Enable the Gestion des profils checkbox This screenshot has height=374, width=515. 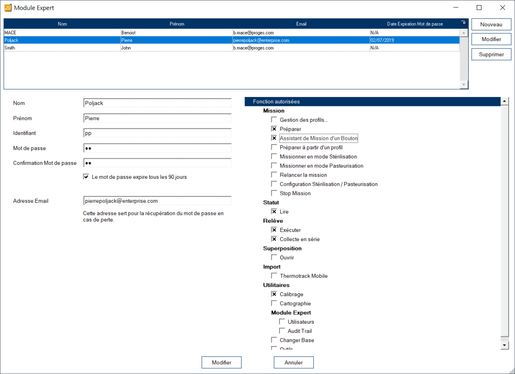click(274, 120)
